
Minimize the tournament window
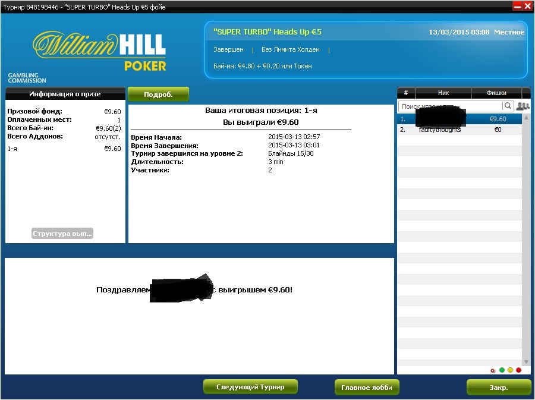pos(517,6)
